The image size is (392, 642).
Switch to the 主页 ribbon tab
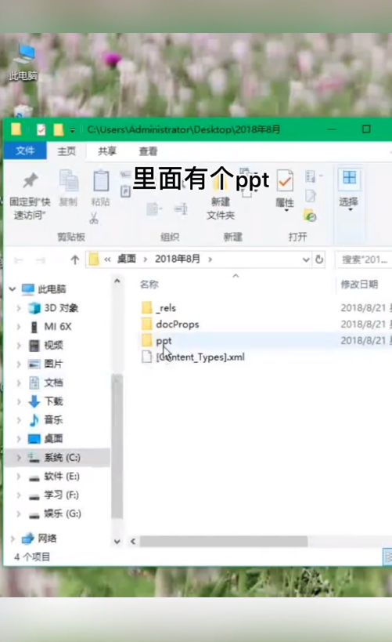pyautogui.click(x=67, y=151)
